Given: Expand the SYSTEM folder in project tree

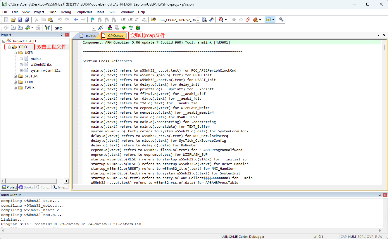Looking at the screenshot, I should 15,76.
